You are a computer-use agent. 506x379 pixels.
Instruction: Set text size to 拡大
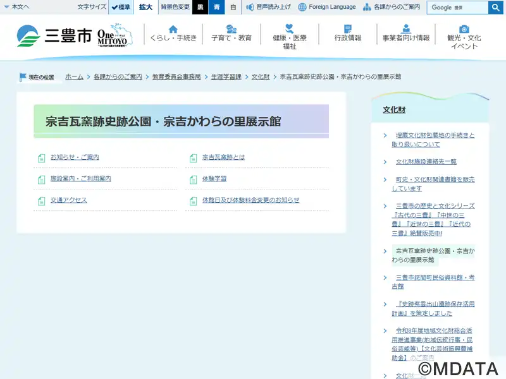[146, 8]
